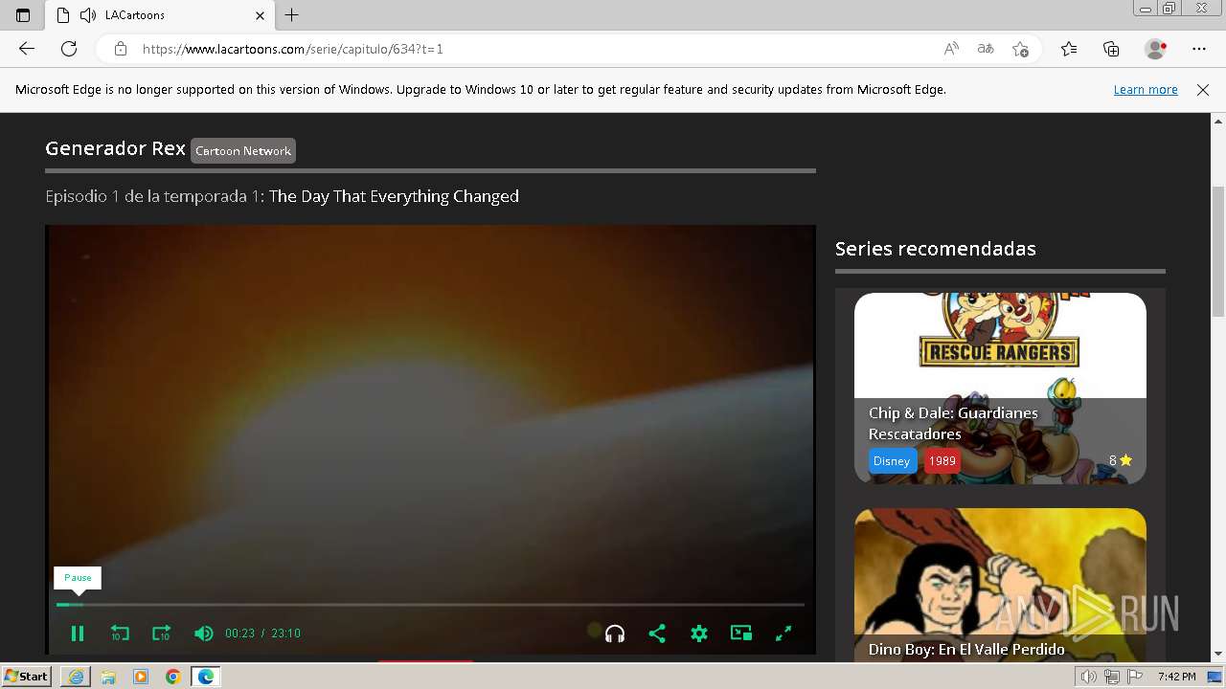Click the Generador Rex series title

[x=115, y=148]
